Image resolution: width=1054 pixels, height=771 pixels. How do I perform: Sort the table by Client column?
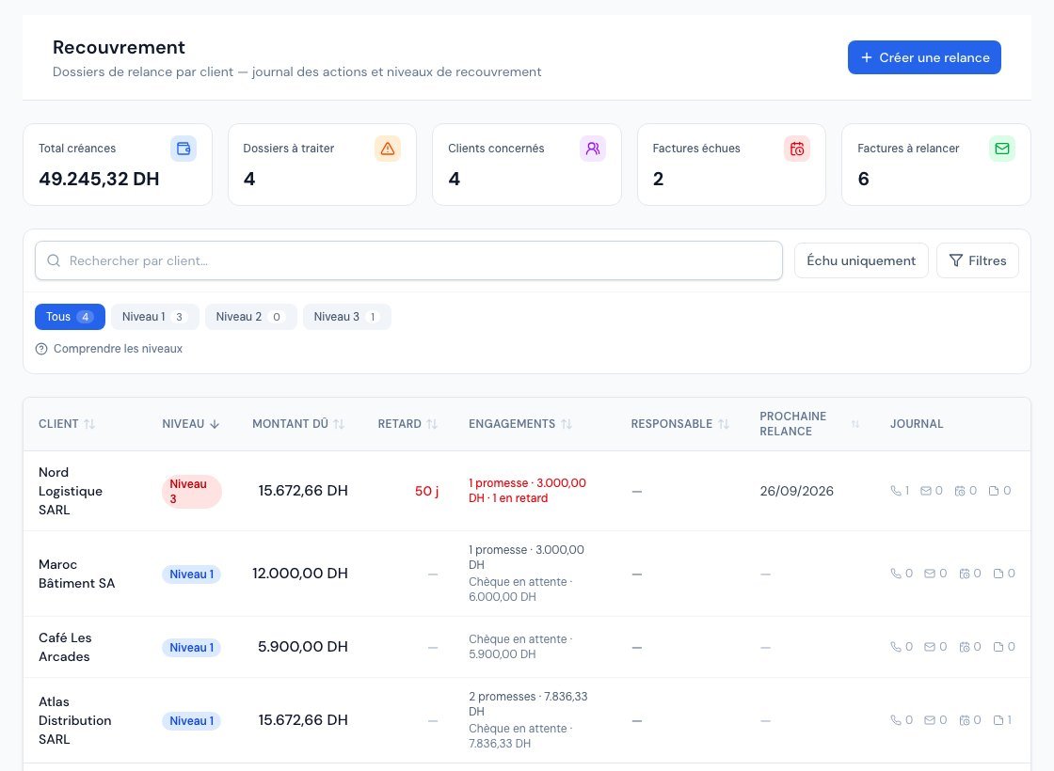(x=67, y=424)
